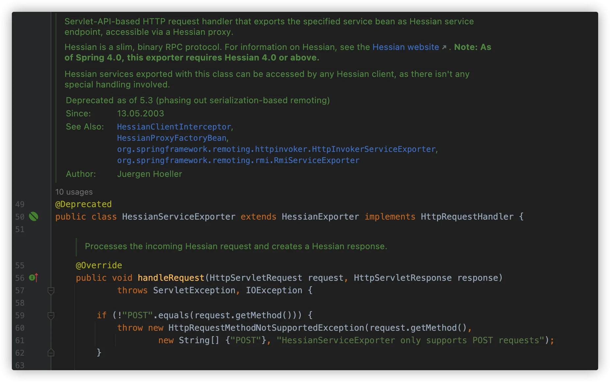610x382 pixels.
Task: Click the HttpServletRequest parameter type
Action: coord(256,278)
